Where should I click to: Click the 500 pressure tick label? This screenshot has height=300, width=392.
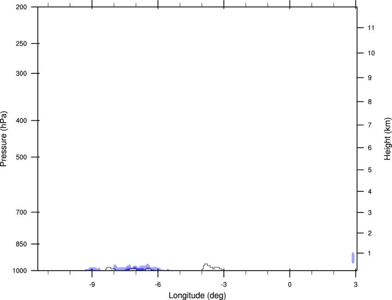click(22, 157)
